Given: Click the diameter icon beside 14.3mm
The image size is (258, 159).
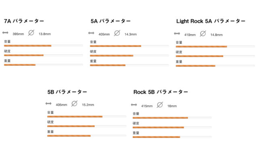Looking at the screenshot, I should click(117, 33).
